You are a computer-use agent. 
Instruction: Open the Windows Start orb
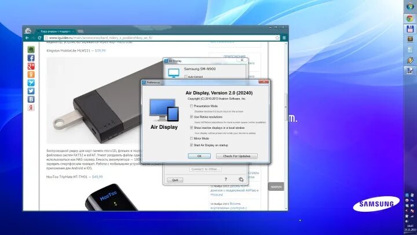(x=410, y=6)
